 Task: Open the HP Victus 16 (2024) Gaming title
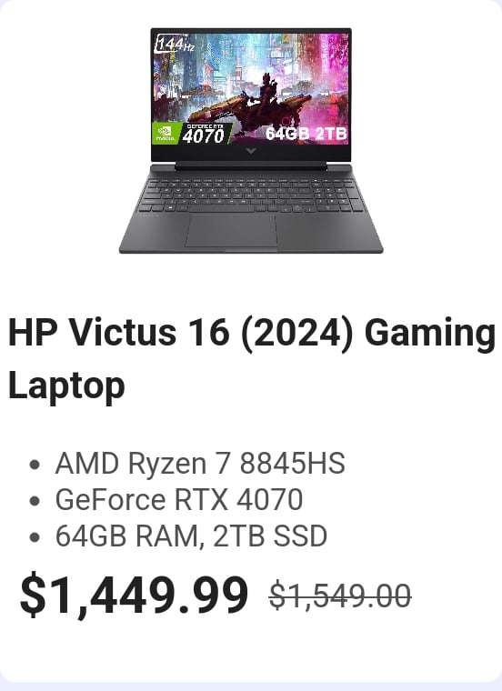tap(252, 332)
